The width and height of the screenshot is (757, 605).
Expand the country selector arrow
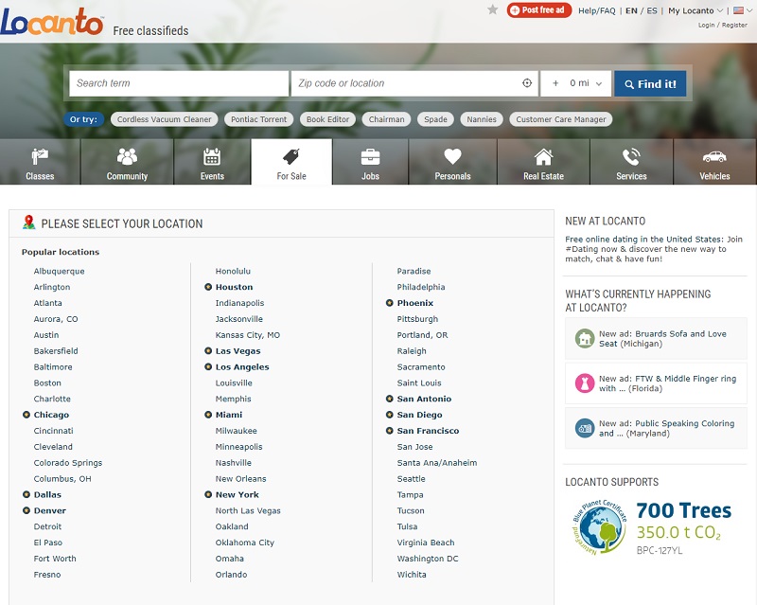pyautogui.click(x=749, y=10)
